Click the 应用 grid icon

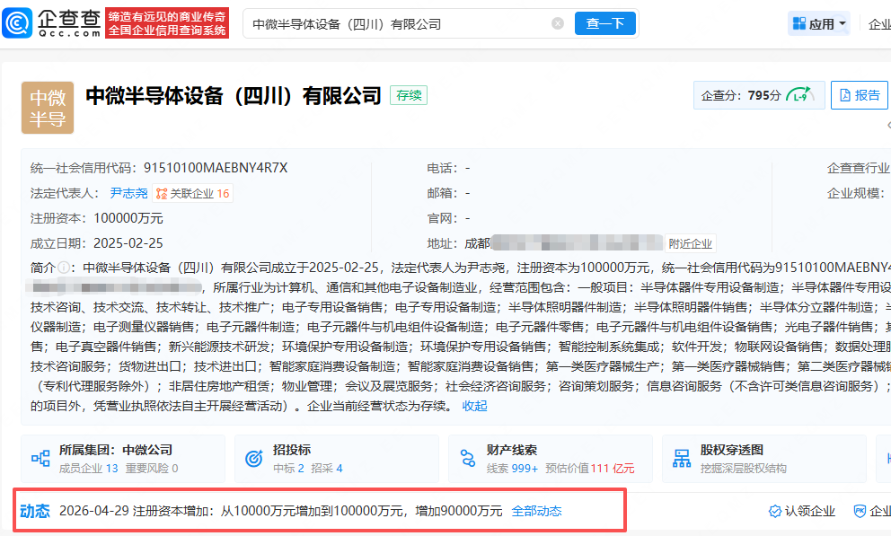pyautogui.click(x=799, y=23)
